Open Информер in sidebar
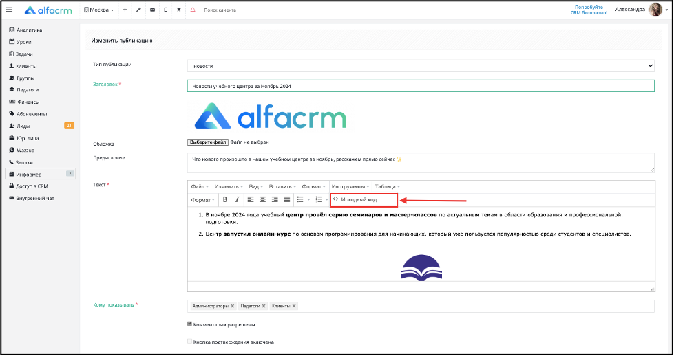This screenshot has height=356, width=674. [x=41, y=174]
